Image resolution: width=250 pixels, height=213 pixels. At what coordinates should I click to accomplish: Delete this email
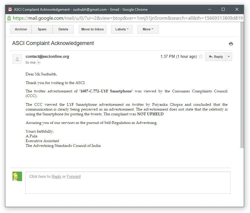pos(63,29)
